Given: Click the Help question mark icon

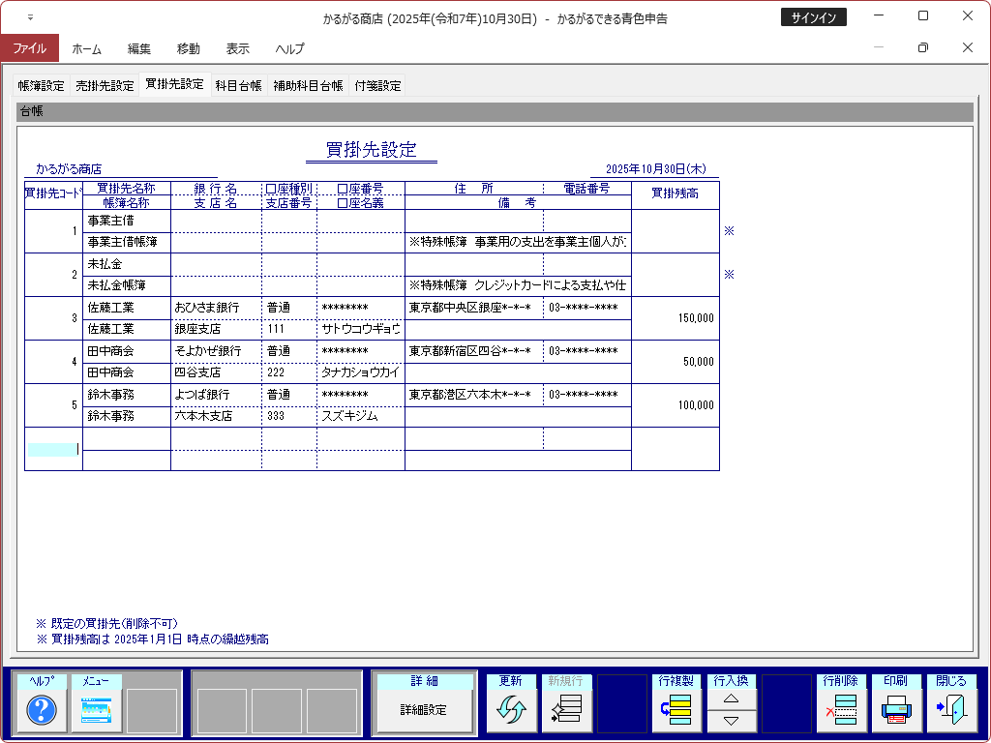Looking at the screenshot, I should click(41, 711).
